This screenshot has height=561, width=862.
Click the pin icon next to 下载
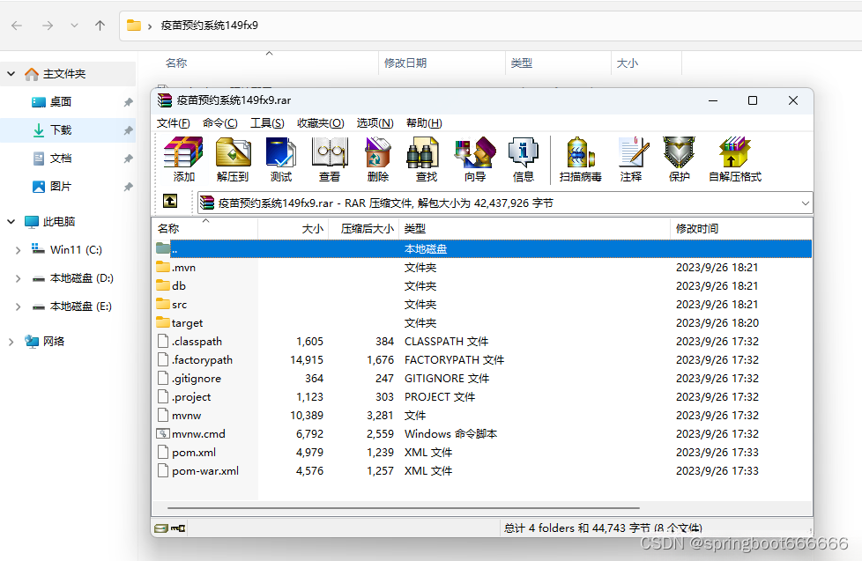128,130
